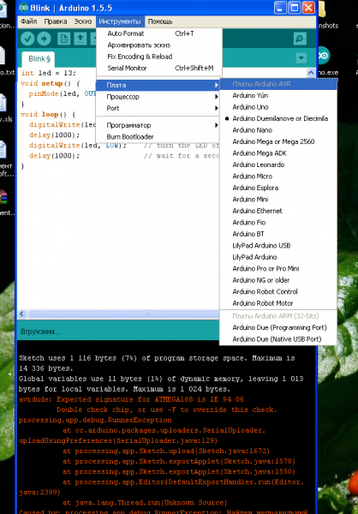Select Arduino Ethernet board
This screenshot has width=358, height=514.
(x=278, y=211)
